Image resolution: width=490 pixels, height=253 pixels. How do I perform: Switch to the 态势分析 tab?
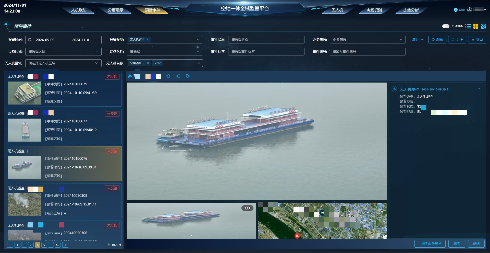(411, 10)
